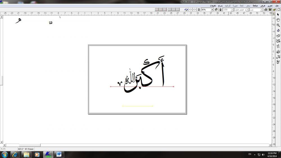The width and height of the screenshot is (281, 158).
Task: Click the trash bin delete icon
Action: click(x=221, y=10)
